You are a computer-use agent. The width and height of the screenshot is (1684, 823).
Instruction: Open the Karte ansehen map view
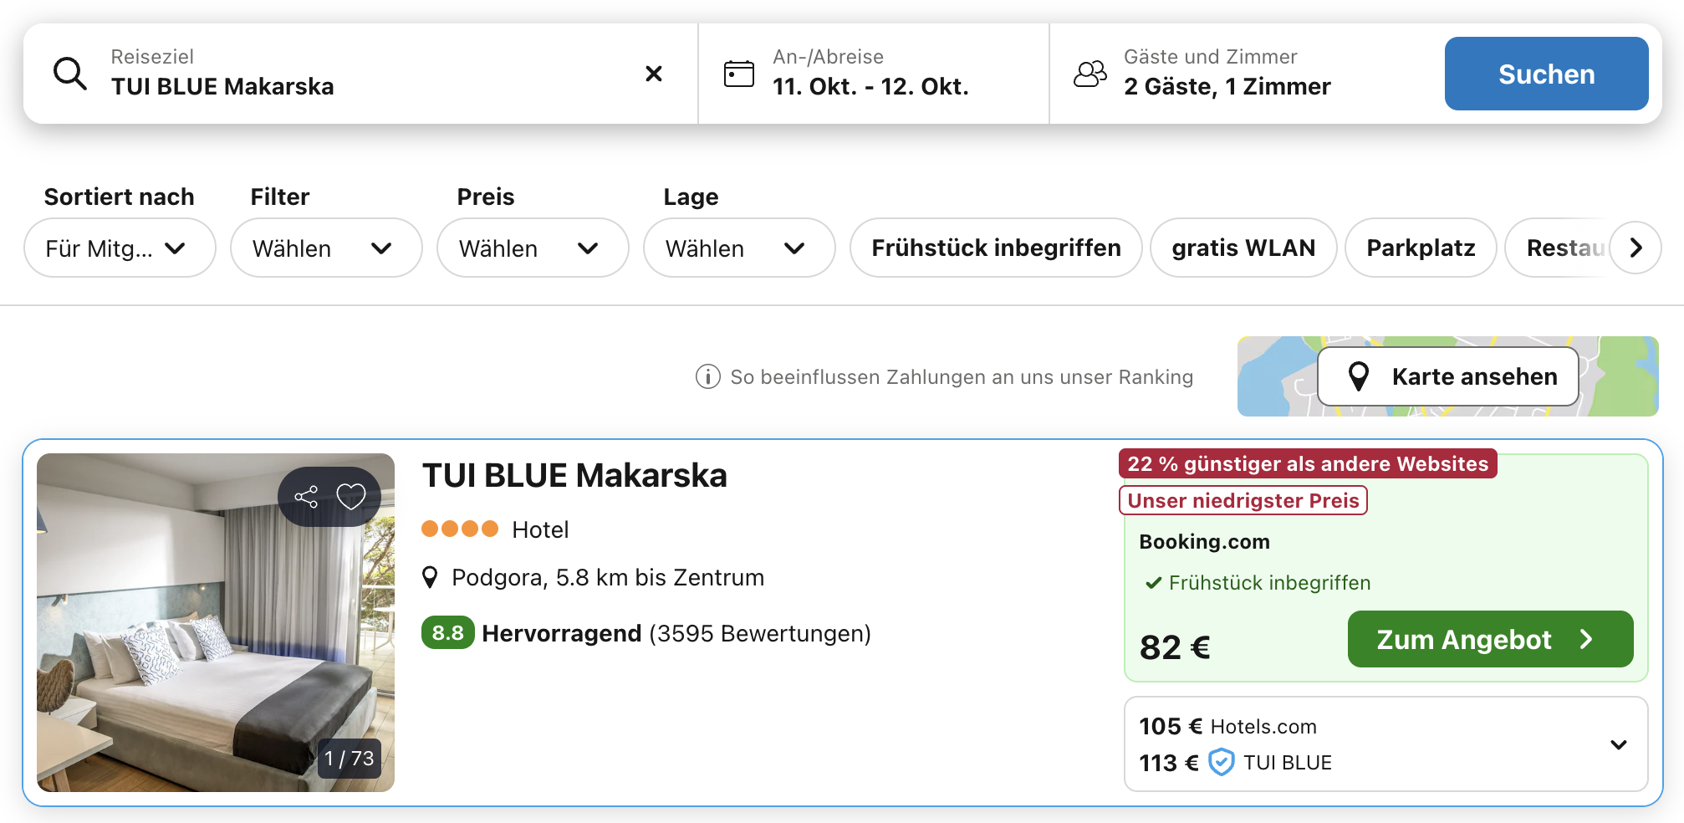coord(1447,376)
